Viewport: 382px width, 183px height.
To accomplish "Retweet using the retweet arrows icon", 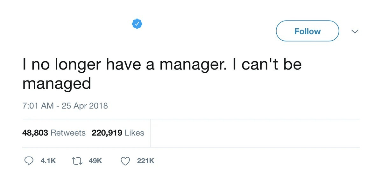I will pos(77,161).
